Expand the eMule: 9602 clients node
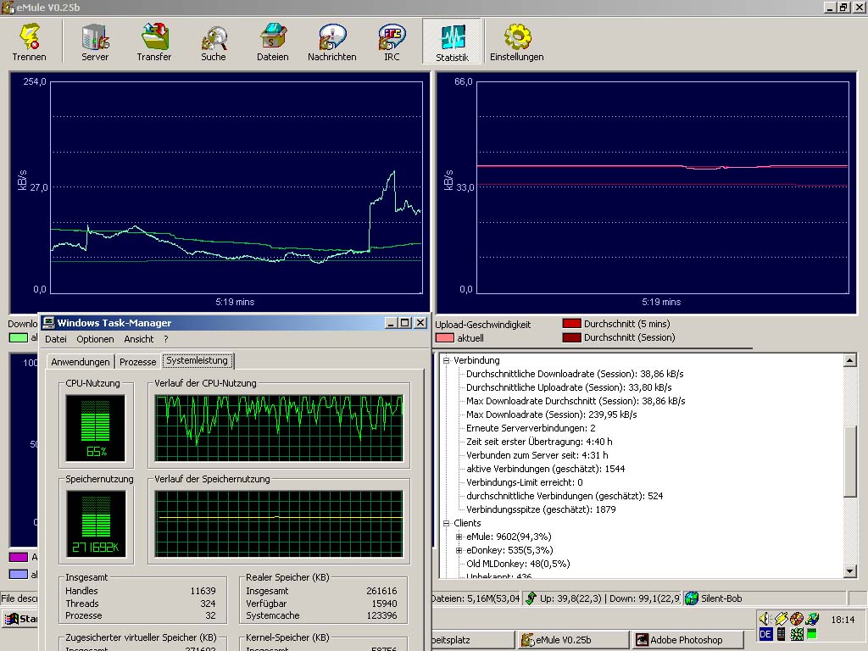868x651 pixels. (x=459, y=537)
